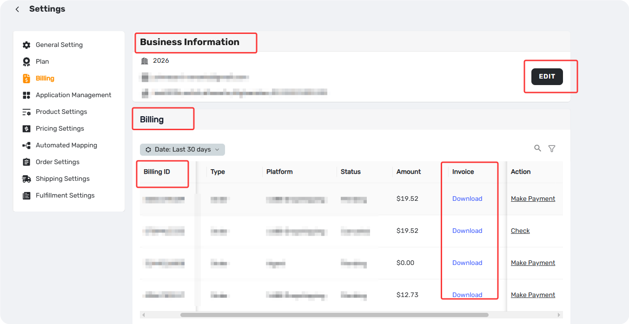Image resolution: width=629 pixels, height=324 pixels.
Task: Download invoice in the Check row
Action: tap(467, 231)
